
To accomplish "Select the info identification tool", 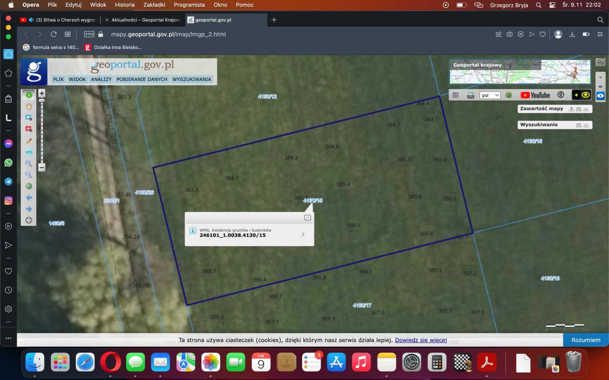I will 29,95.
